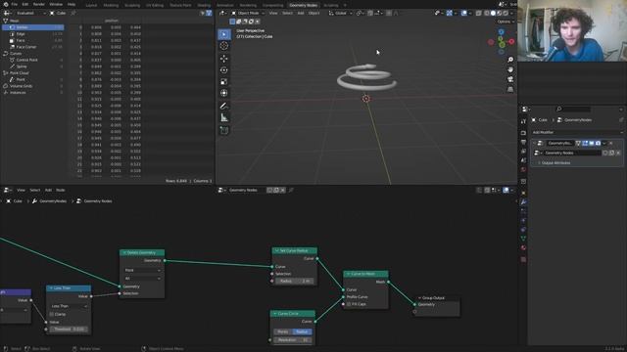Toggle camera view gizmo icon

click(510, 79)
